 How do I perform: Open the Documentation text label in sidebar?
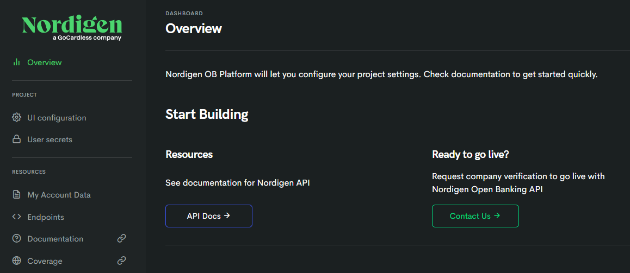click(x=55, y=239)
